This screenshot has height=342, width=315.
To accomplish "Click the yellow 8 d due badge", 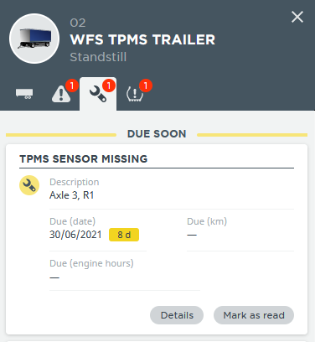I will pyautogui.click(x=124, y=235).
